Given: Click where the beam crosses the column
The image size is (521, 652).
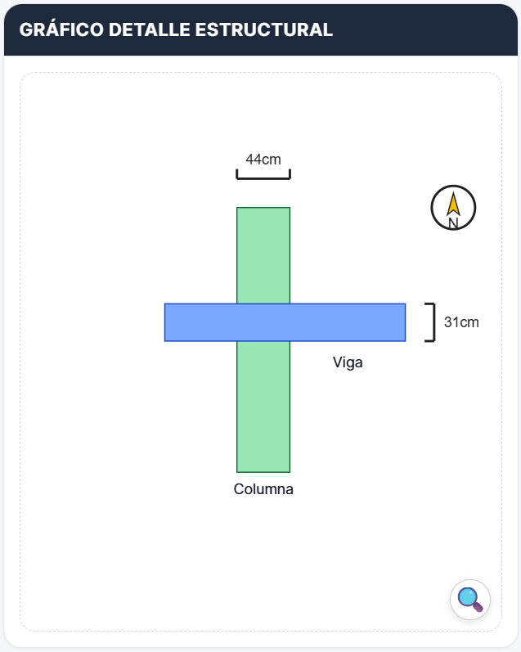Looking at the screenshot, I should pyautogui.click(x=263, y=322).
